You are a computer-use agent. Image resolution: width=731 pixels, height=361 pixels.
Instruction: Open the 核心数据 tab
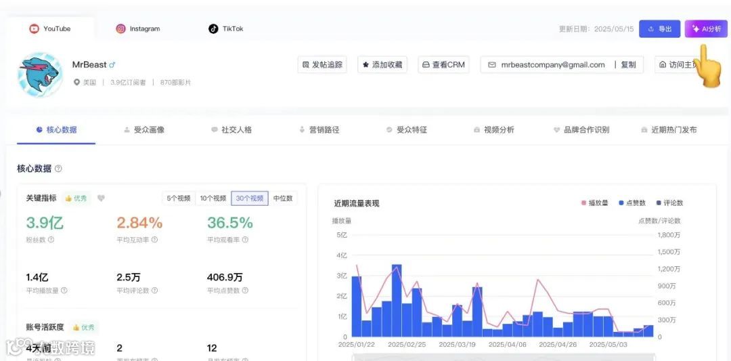56,129
